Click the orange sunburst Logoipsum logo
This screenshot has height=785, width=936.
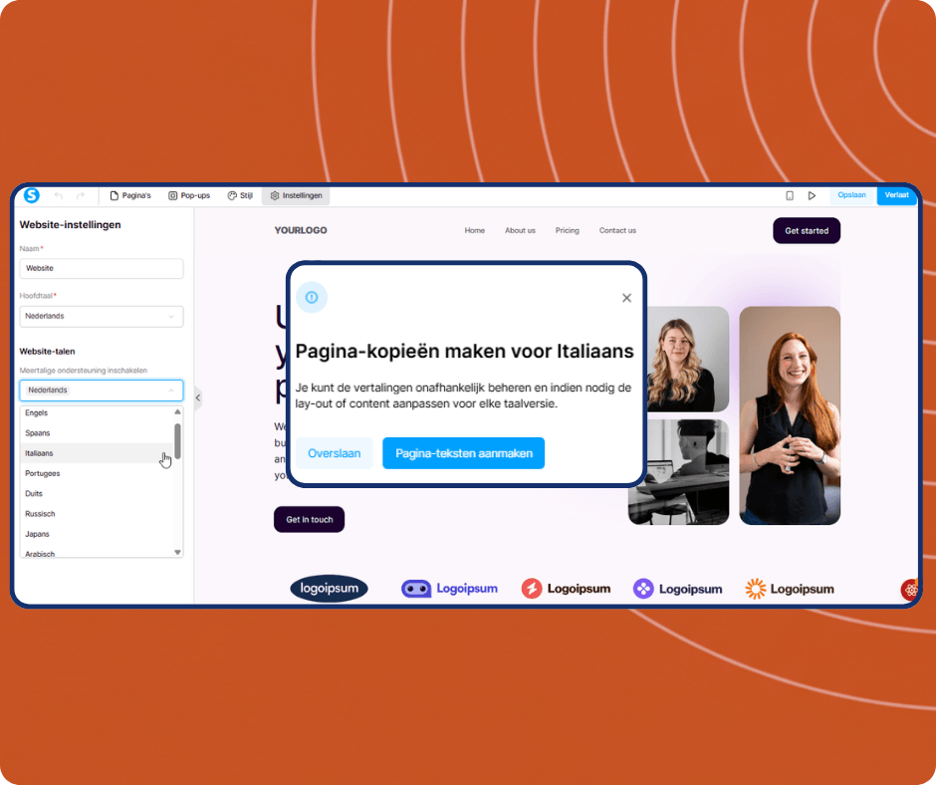pos(790,589)
